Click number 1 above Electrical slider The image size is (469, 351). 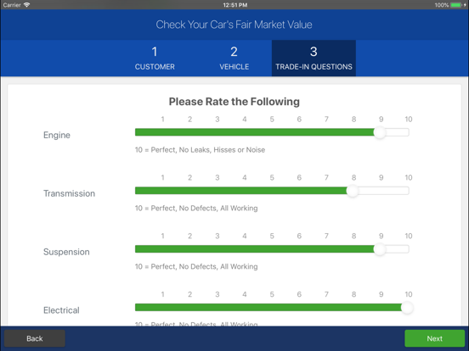(x=163, y=294)
